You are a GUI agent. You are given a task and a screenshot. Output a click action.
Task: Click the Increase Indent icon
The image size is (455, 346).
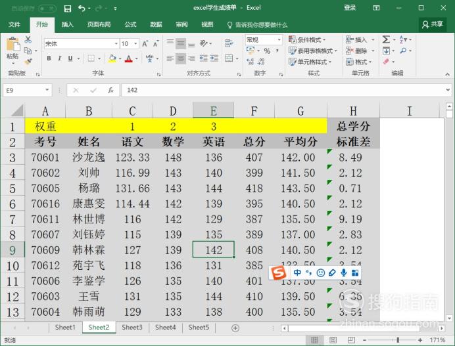click(214, 58)
